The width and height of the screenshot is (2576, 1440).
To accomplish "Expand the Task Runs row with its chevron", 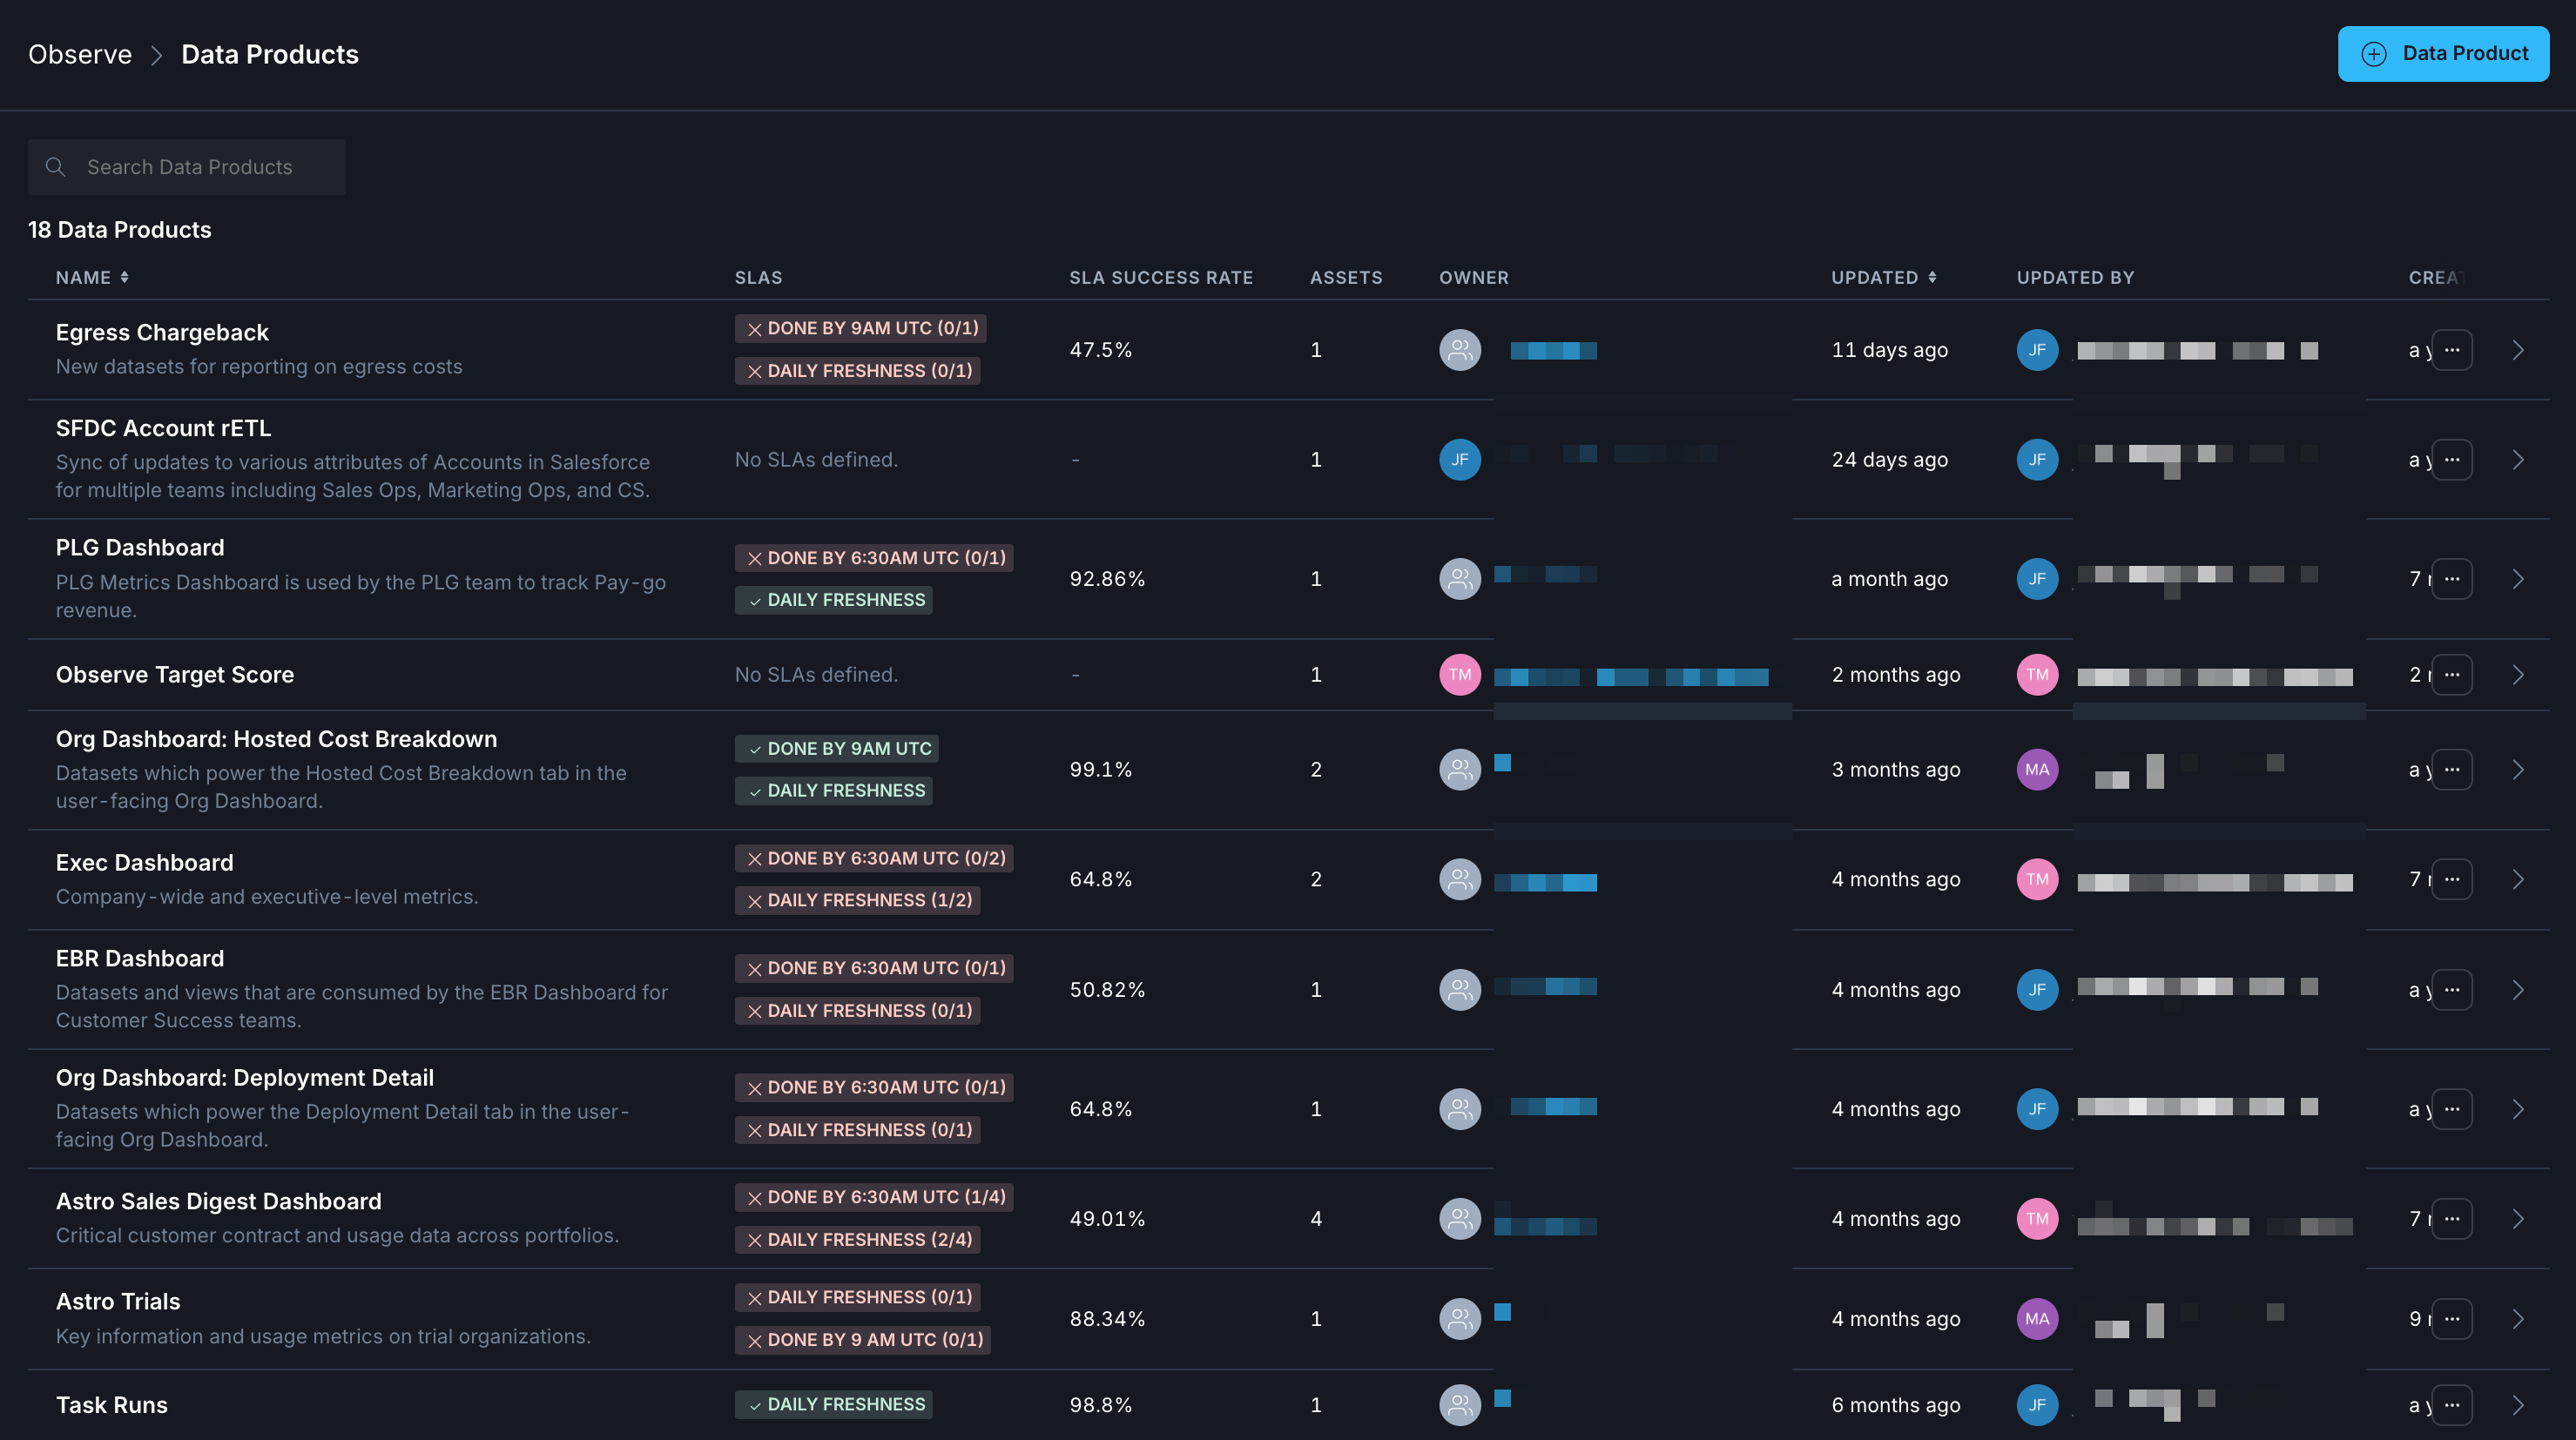I will click(2518, 1404).
